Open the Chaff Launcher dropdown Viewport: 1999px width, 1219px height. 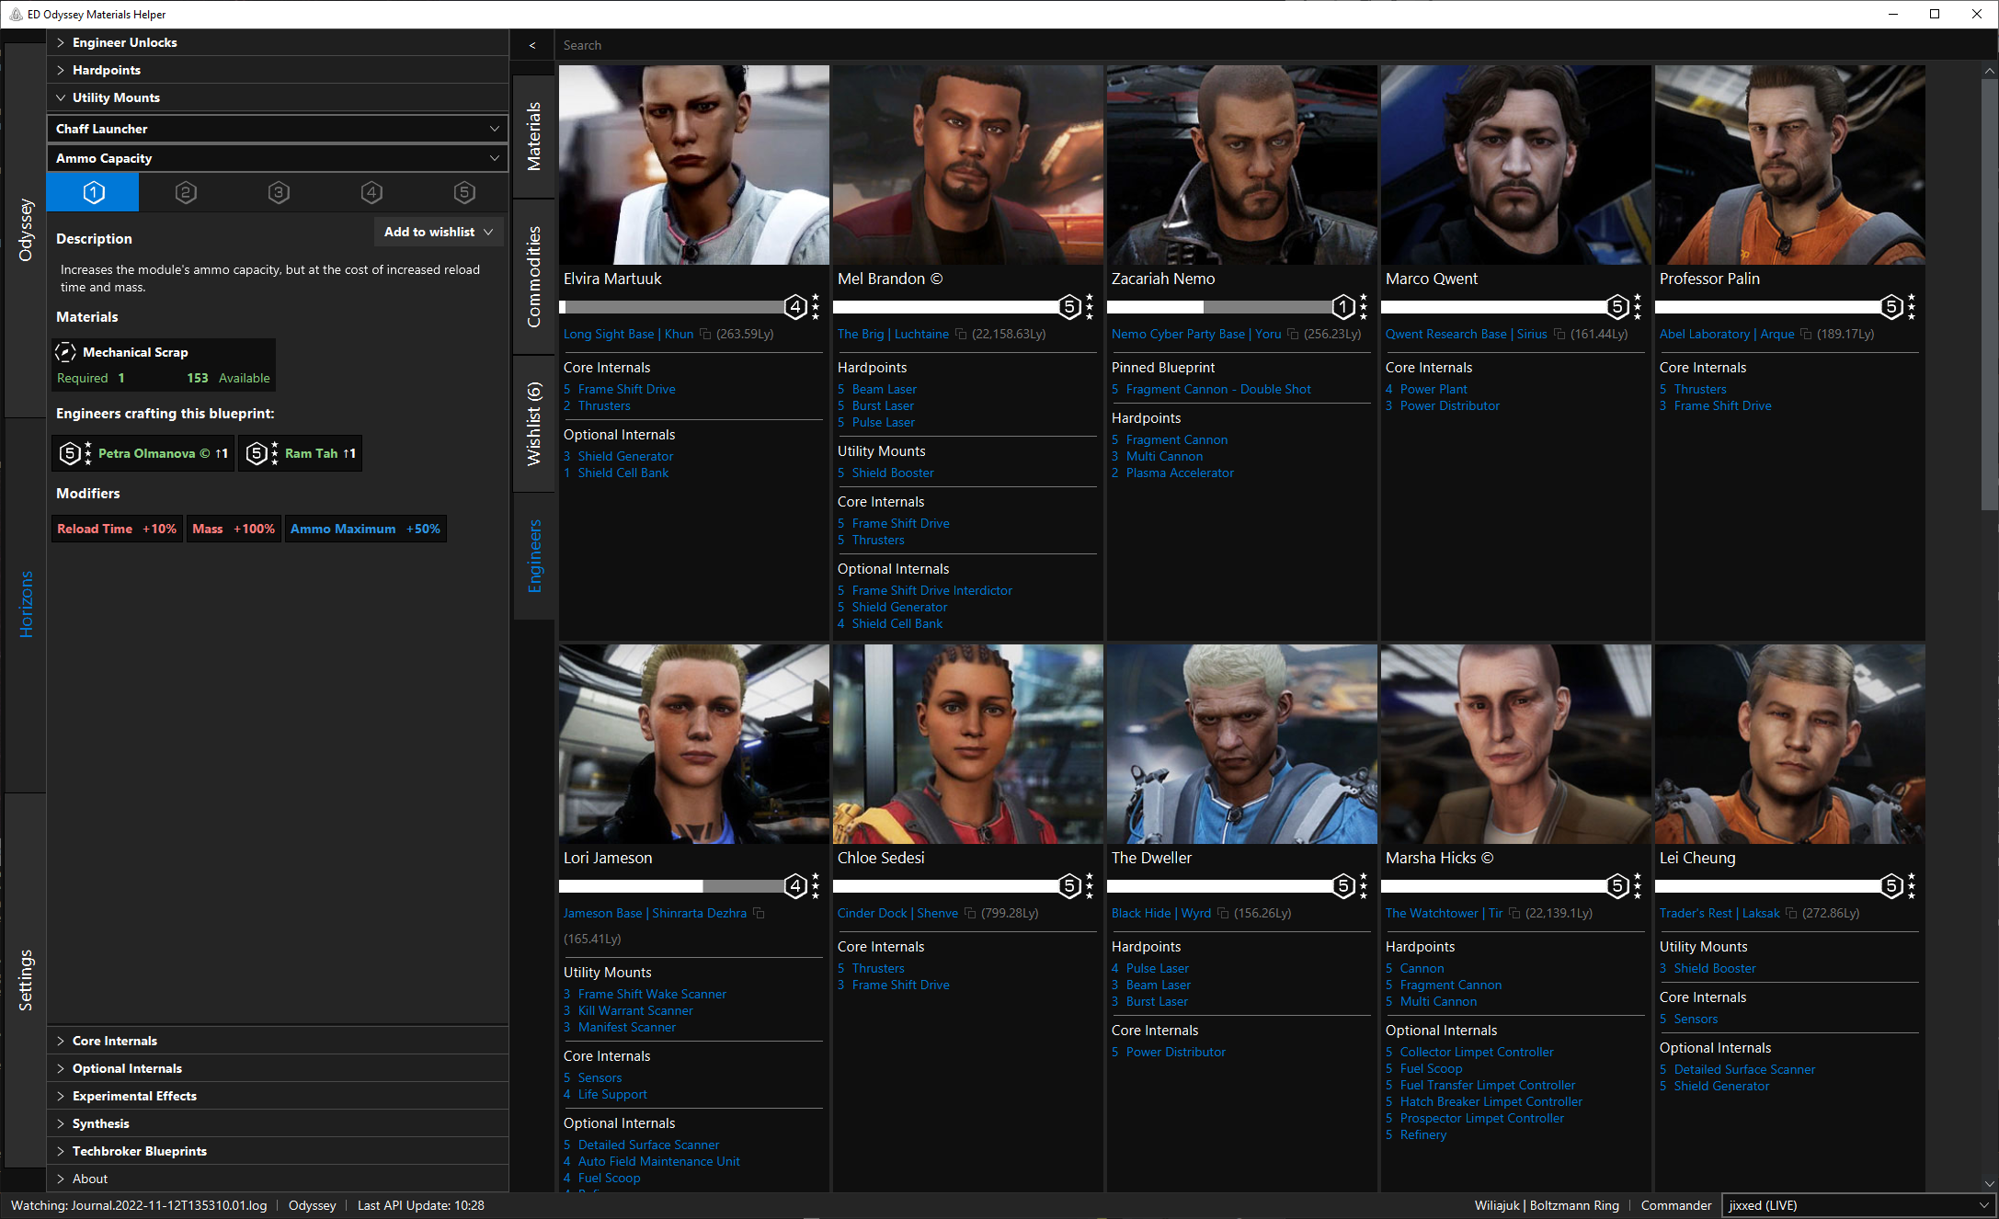coord(278,129)
